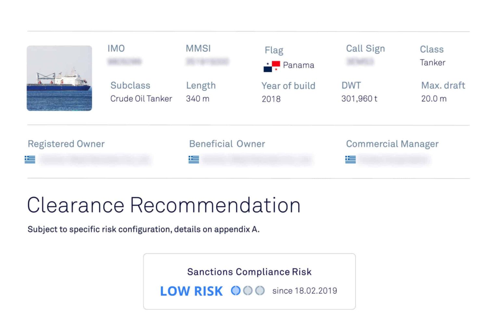Click the appendix A details note
499x332 pixels.
(x=143, y=229)
